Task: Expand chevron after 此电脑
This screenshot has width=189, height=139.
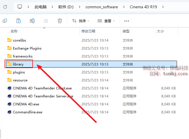Action: coord(52,7)
